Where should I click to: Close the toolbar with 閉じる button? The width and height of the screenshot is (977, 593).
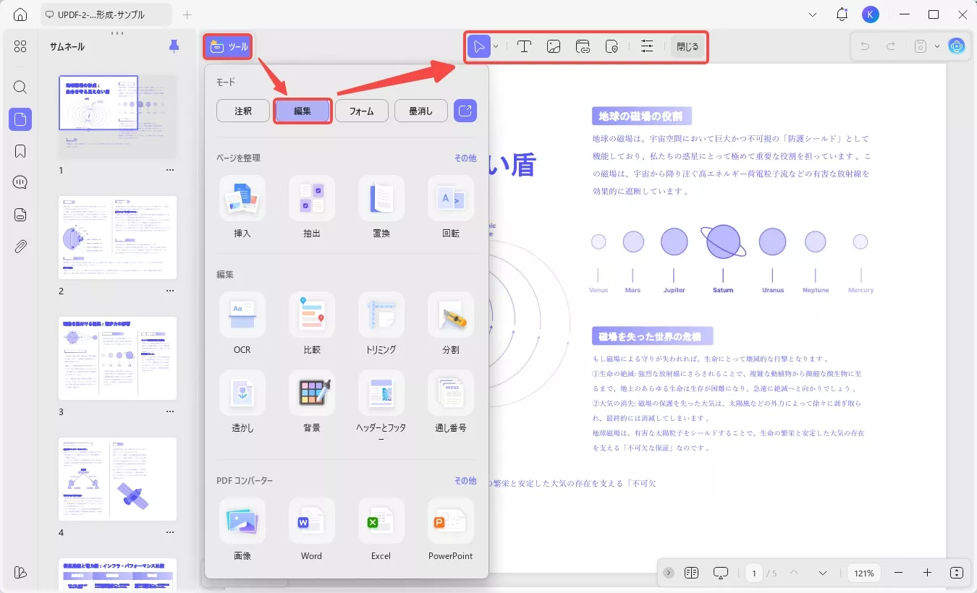[x=686, y=46]
